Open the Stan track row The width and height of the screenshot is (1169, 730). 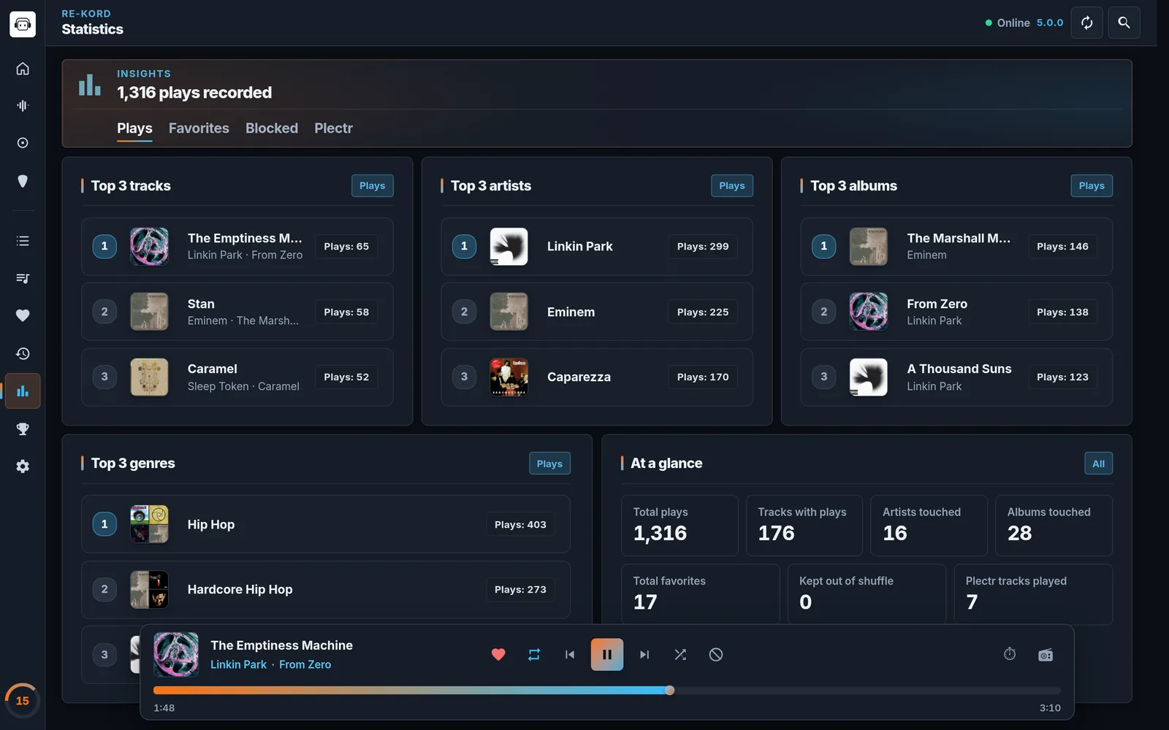237,312
